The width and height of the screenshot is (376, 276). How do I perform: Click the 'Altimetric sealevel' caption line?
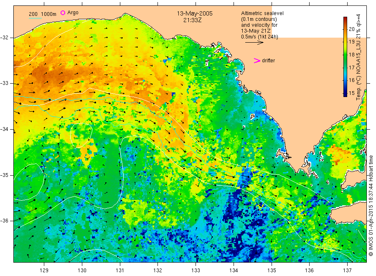tap(262, 13)
